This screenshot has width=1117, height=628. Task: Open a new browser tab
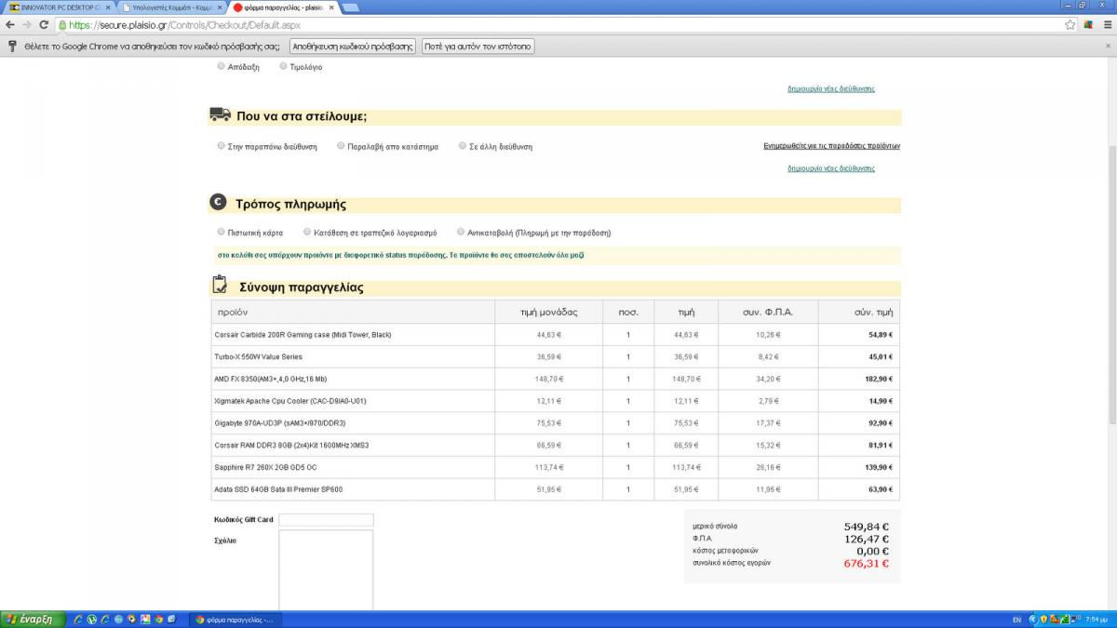click(351, 7)
